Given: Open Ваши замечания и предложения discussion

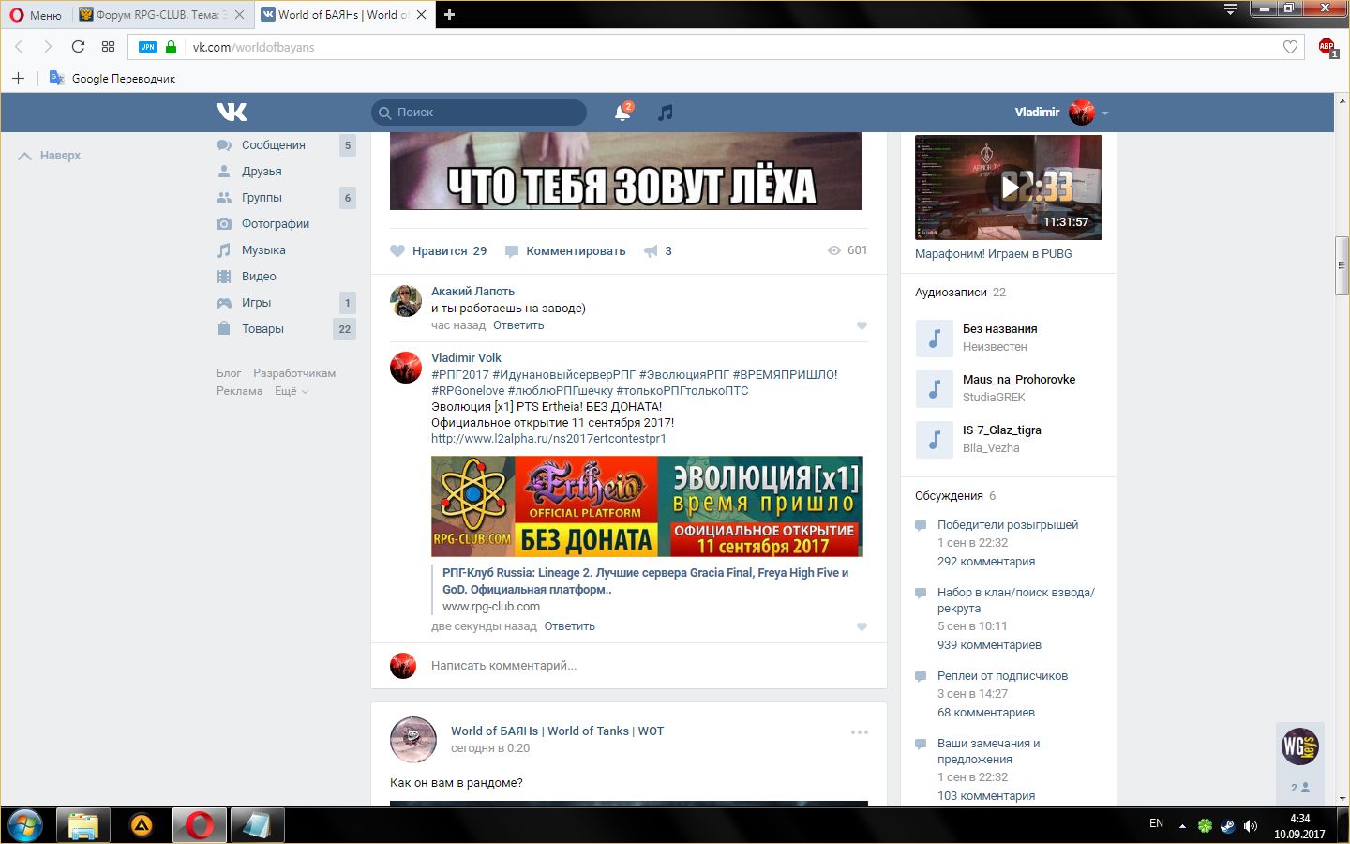Looking at the screenshot, I should point(989,751).
